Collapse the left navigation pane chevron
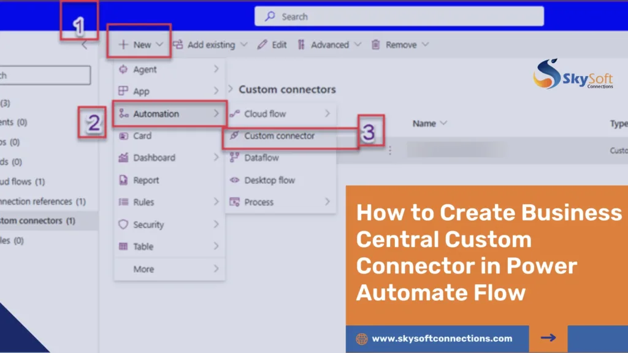This screenshot has width=628, height=353. pos(85,45)
